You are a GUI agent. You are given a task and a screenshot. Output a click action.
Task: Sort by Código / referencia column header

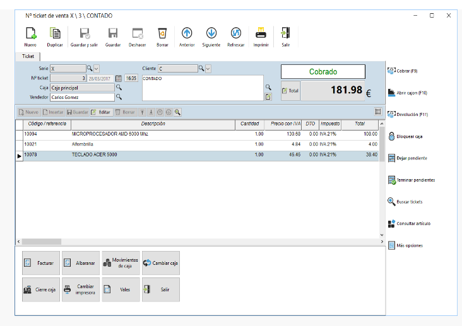(x=47, y=124)
